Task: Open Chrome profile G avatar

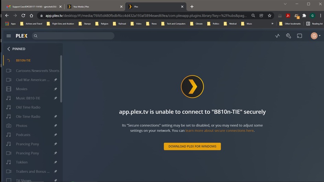Action: pyautogui.click(x=312, y=15)
